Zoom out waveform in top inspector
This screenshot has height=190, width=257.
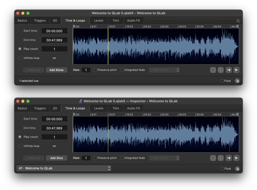[213, 70]
